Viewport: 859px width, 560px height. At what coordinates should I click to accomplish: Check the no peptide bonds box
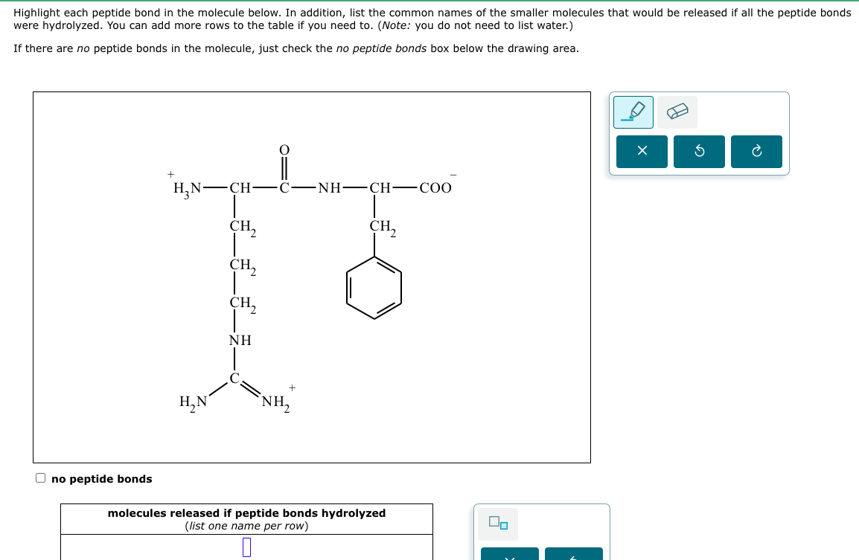click(x=40, y=477)
